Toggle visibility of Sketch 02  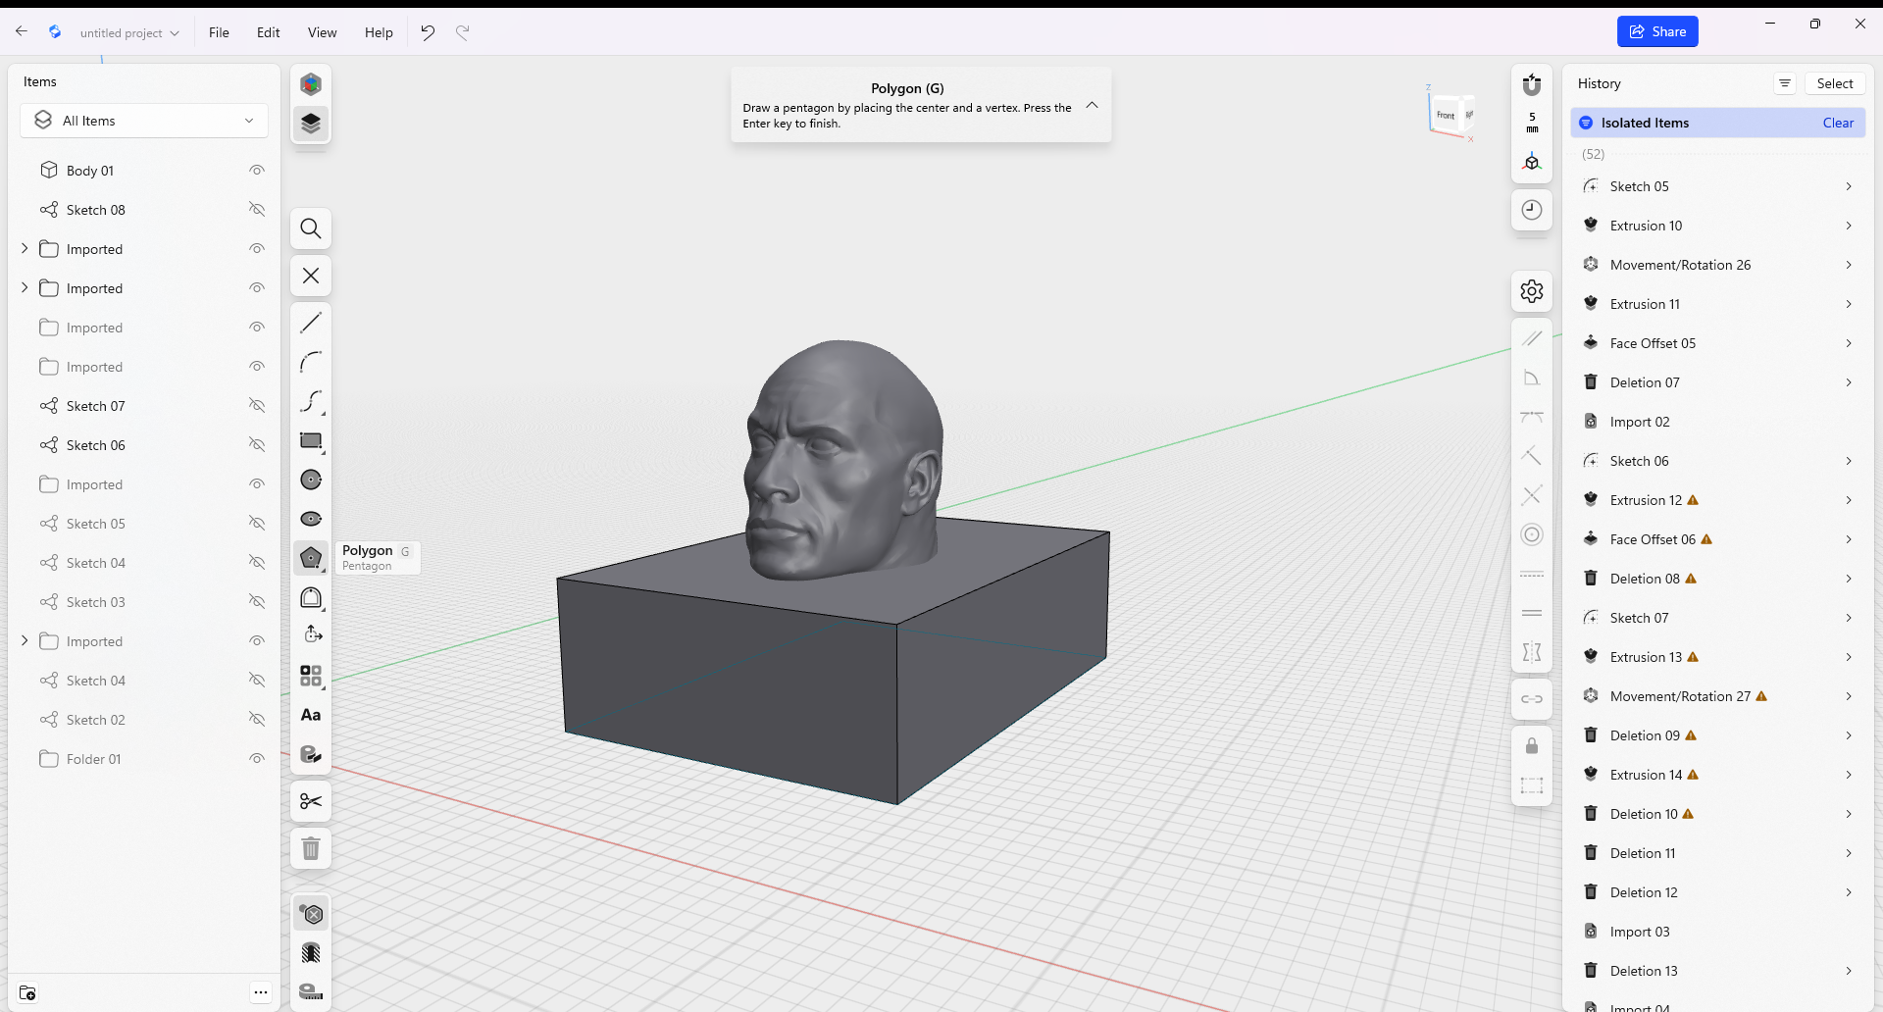[257, 720]
